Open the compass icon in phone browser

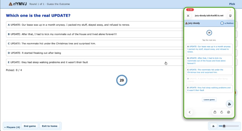click(x=228, y=112)
